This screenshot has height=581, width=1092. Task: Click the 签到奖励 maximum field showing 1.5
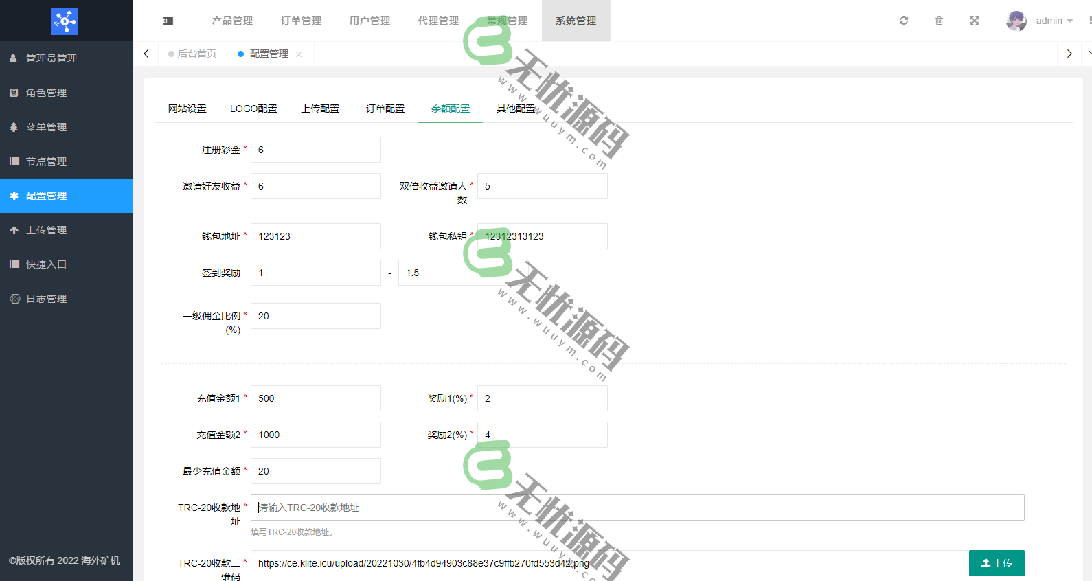tap(464, 273)
